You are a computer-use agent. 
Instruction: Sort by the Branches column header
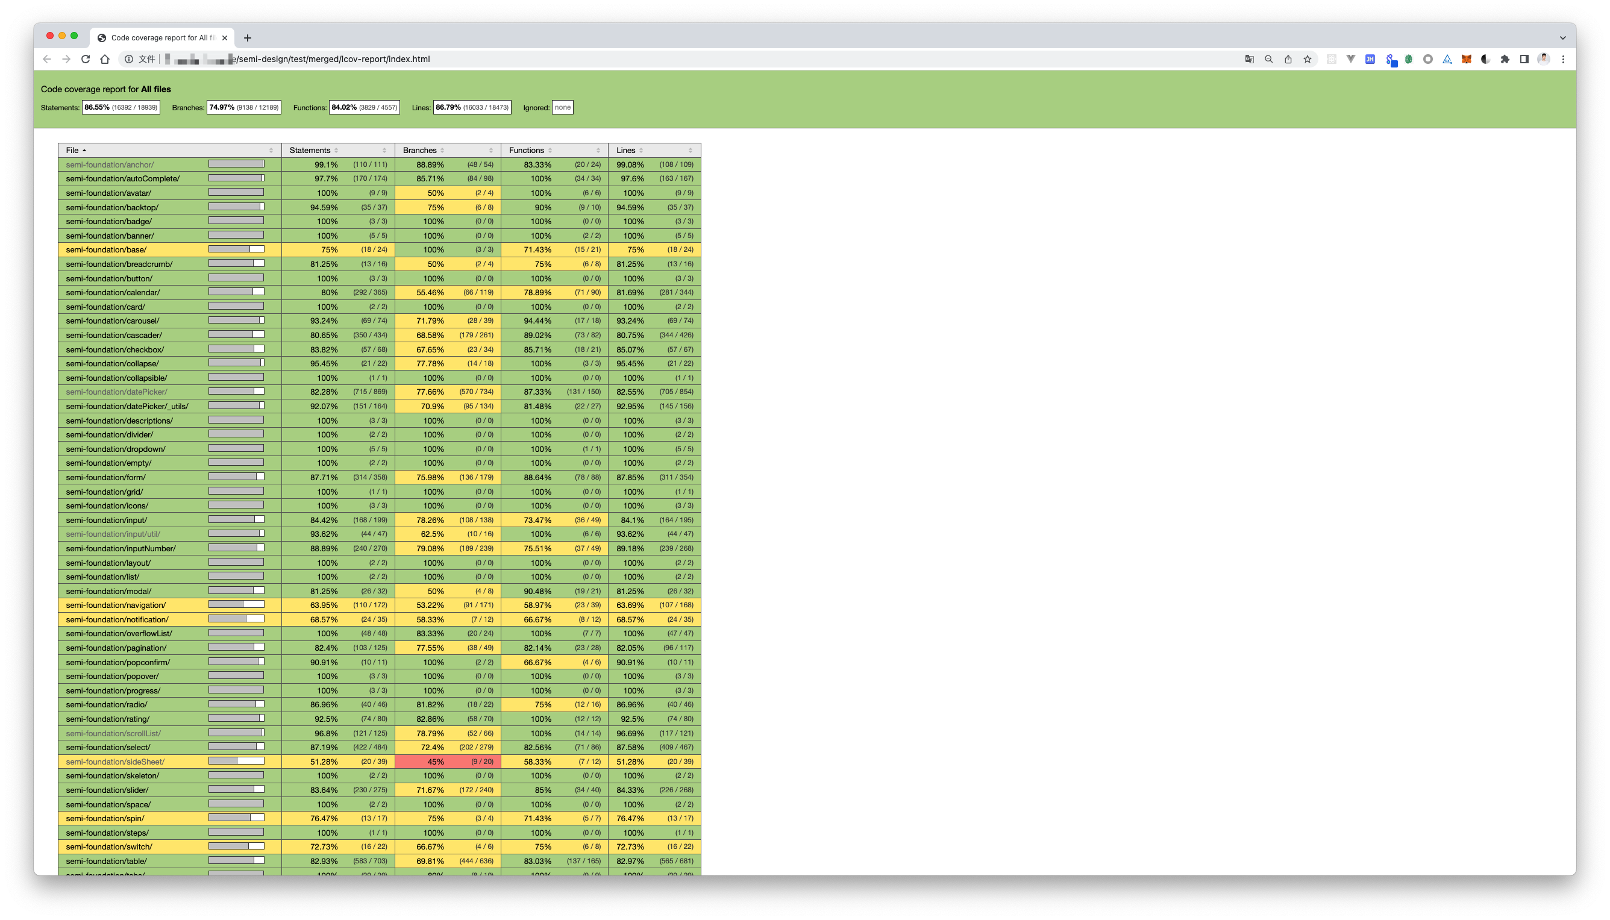pyautogui.click(x=419, y=151)
